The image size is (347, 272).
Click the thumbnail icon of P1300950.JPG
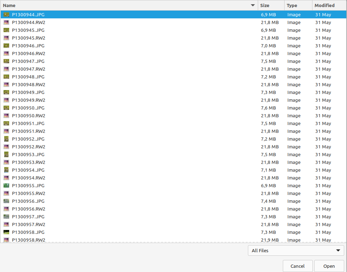[6, 108]
